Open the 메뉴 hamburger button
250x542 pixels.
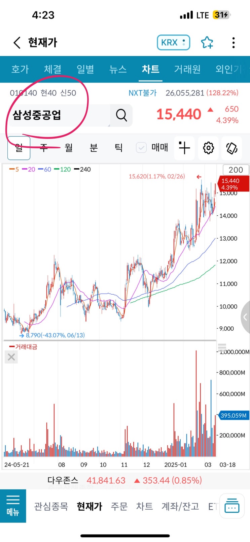(13, 506)
